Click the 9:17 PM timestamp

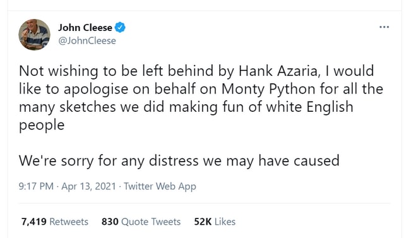(x=36, y=186)
